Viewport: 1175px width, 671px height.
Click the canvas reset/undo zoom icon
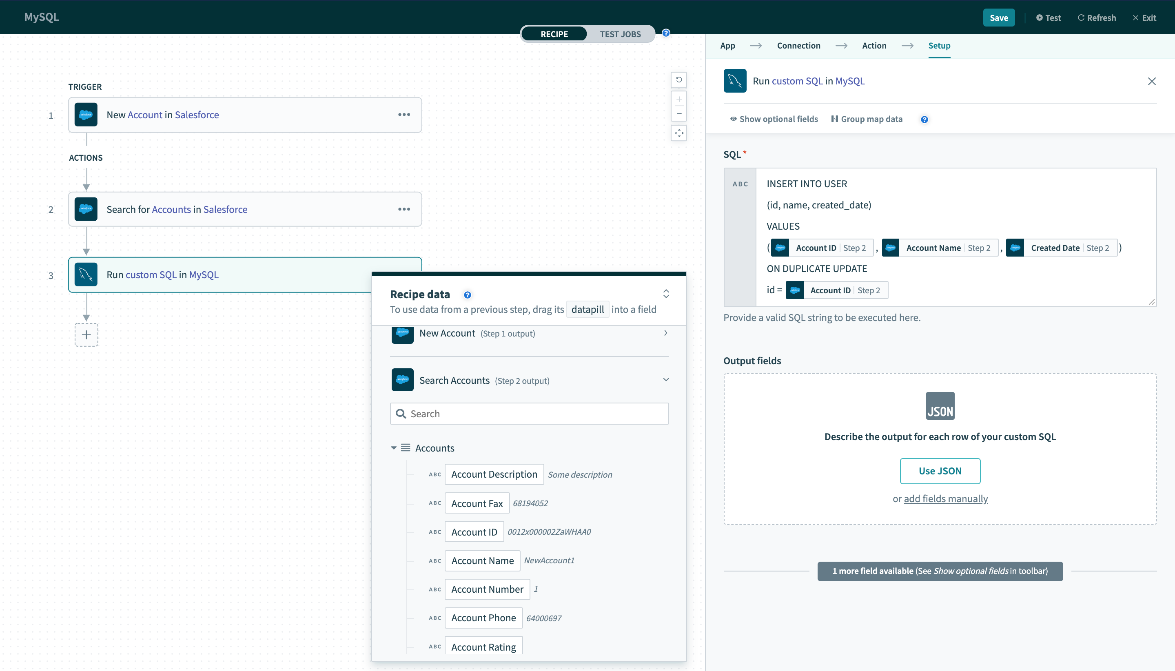[678, 80]
